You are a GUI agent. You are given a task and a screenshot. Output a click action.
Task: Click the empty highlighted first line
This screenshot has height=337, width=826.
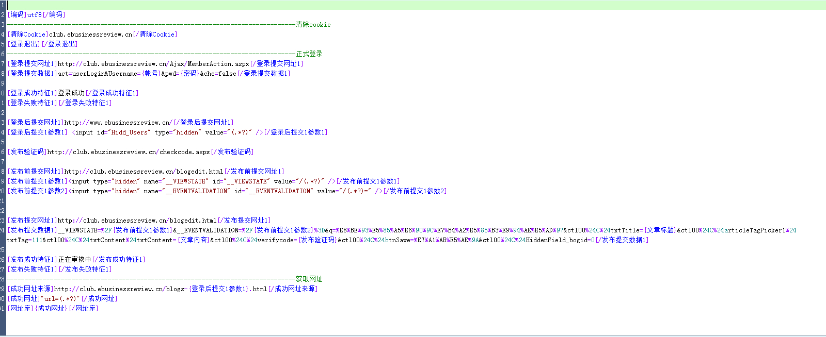(413, 5)
